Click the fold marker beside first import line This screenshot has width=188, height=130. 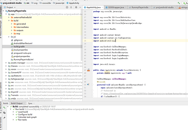92,17
